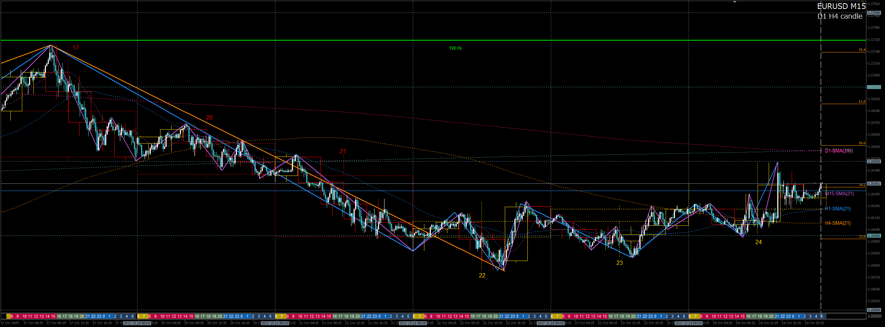Click the 1.17500 price level tag

(x=874, y=13)
